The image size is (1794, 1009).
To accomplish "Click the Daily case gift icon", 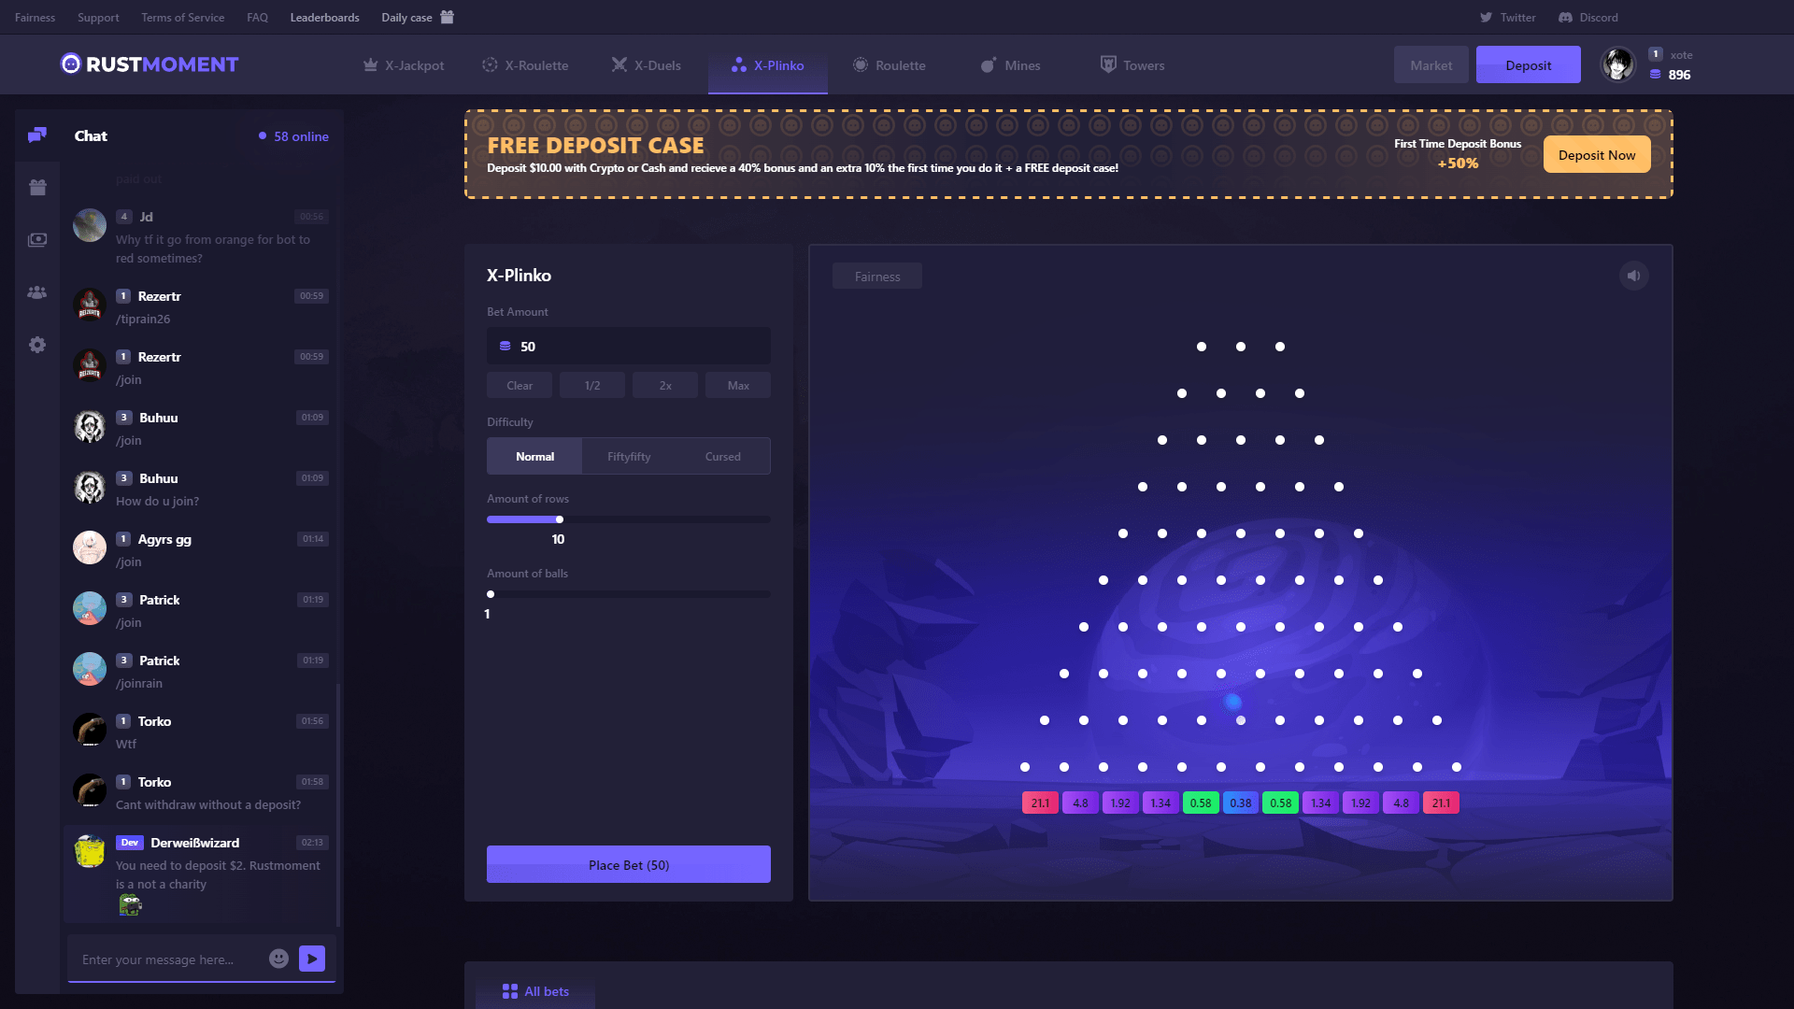I will click(447, 17).
